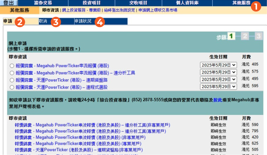
Task: Open 網上投資服務 - 專業版 link
Action: pyautogui.click(x=82, y=10)
